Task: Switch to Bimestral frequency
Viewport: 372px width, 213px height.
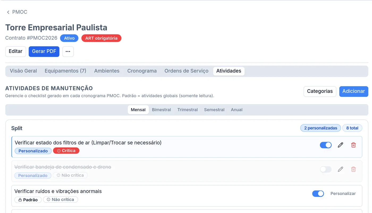Action: 161,110
